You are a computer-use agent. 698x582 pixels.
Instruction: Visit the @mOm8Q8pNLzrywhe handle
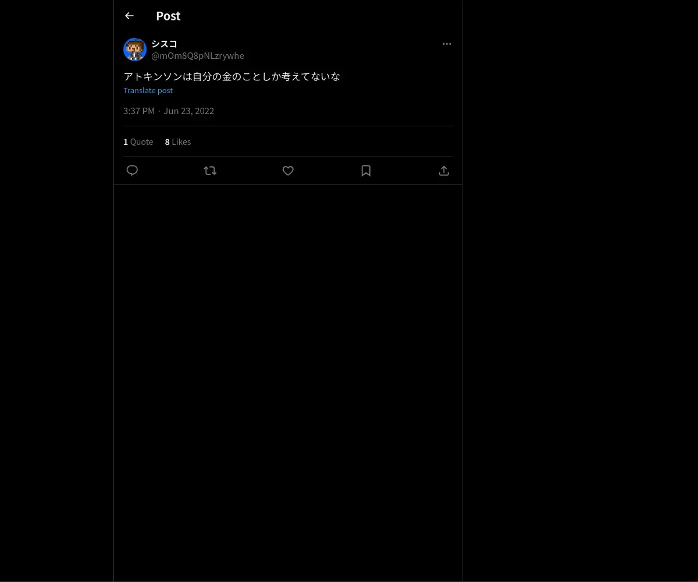[198, 55]
